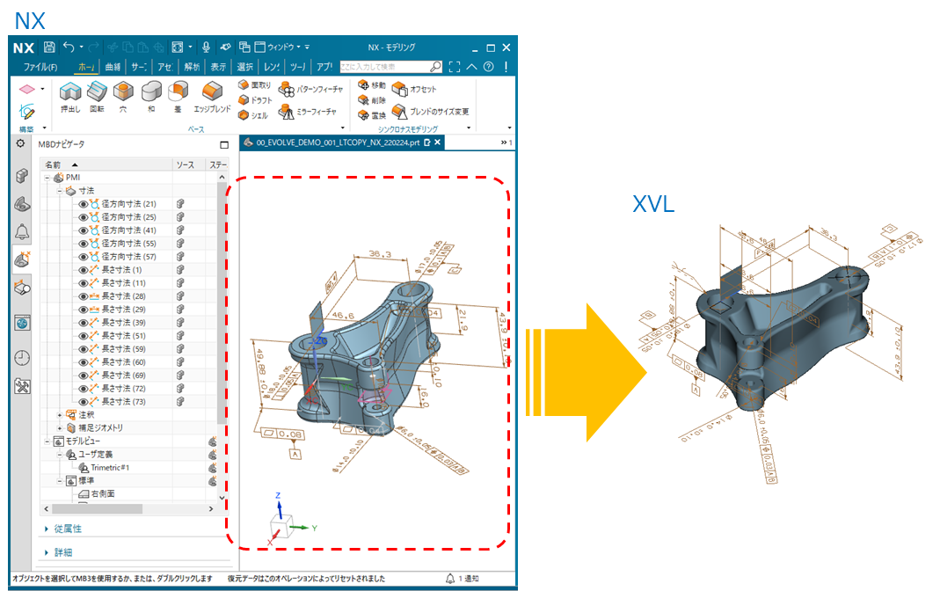Screen dimensions: 940x591
Task: Click the full screen brackets icon
Action: click(455, 67)
